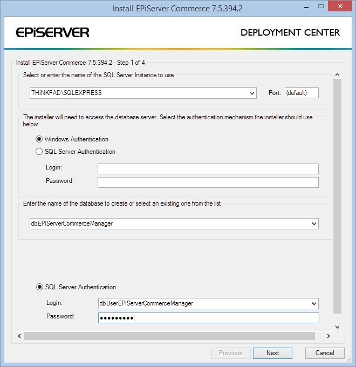
Task: Select Windows Authentication radio button
Action: 39,139
